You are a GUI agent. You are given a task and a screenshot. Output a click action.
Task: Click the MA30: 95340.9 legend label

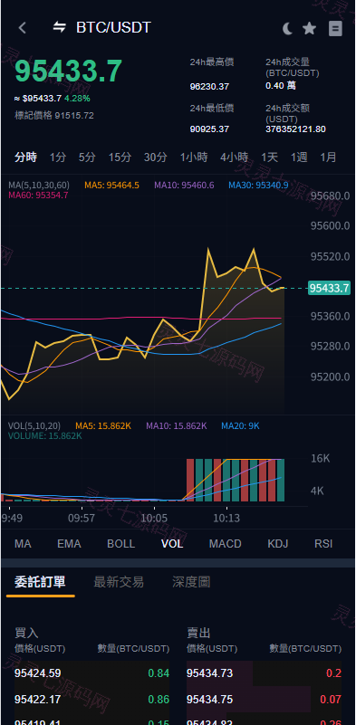pyautogui.click(x=258, y=186)
